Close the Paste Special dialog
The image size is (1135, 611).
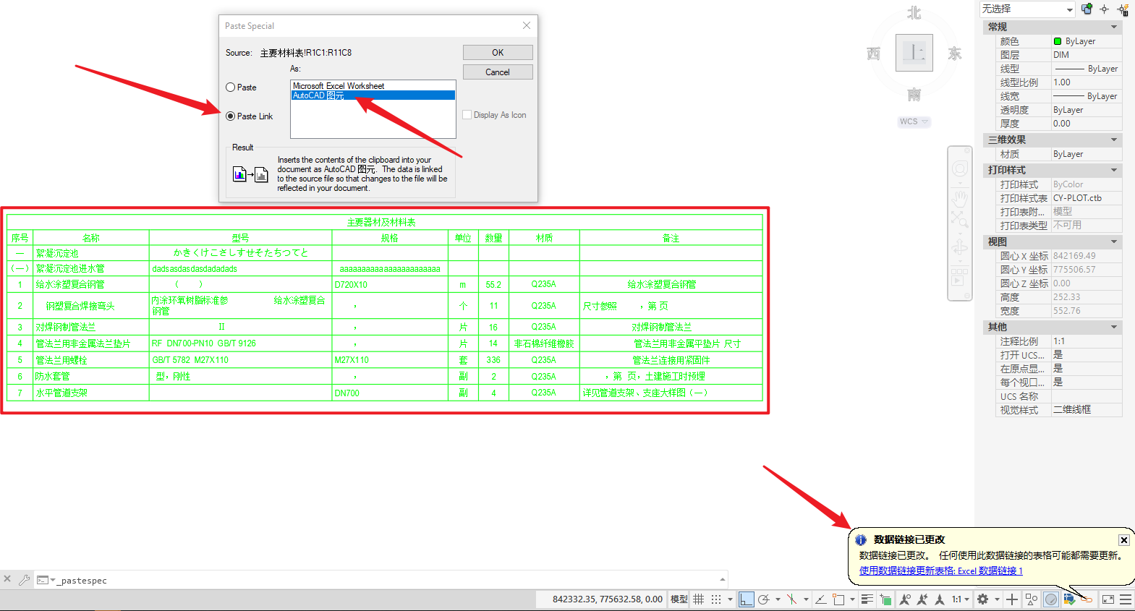tap(527, 25)
